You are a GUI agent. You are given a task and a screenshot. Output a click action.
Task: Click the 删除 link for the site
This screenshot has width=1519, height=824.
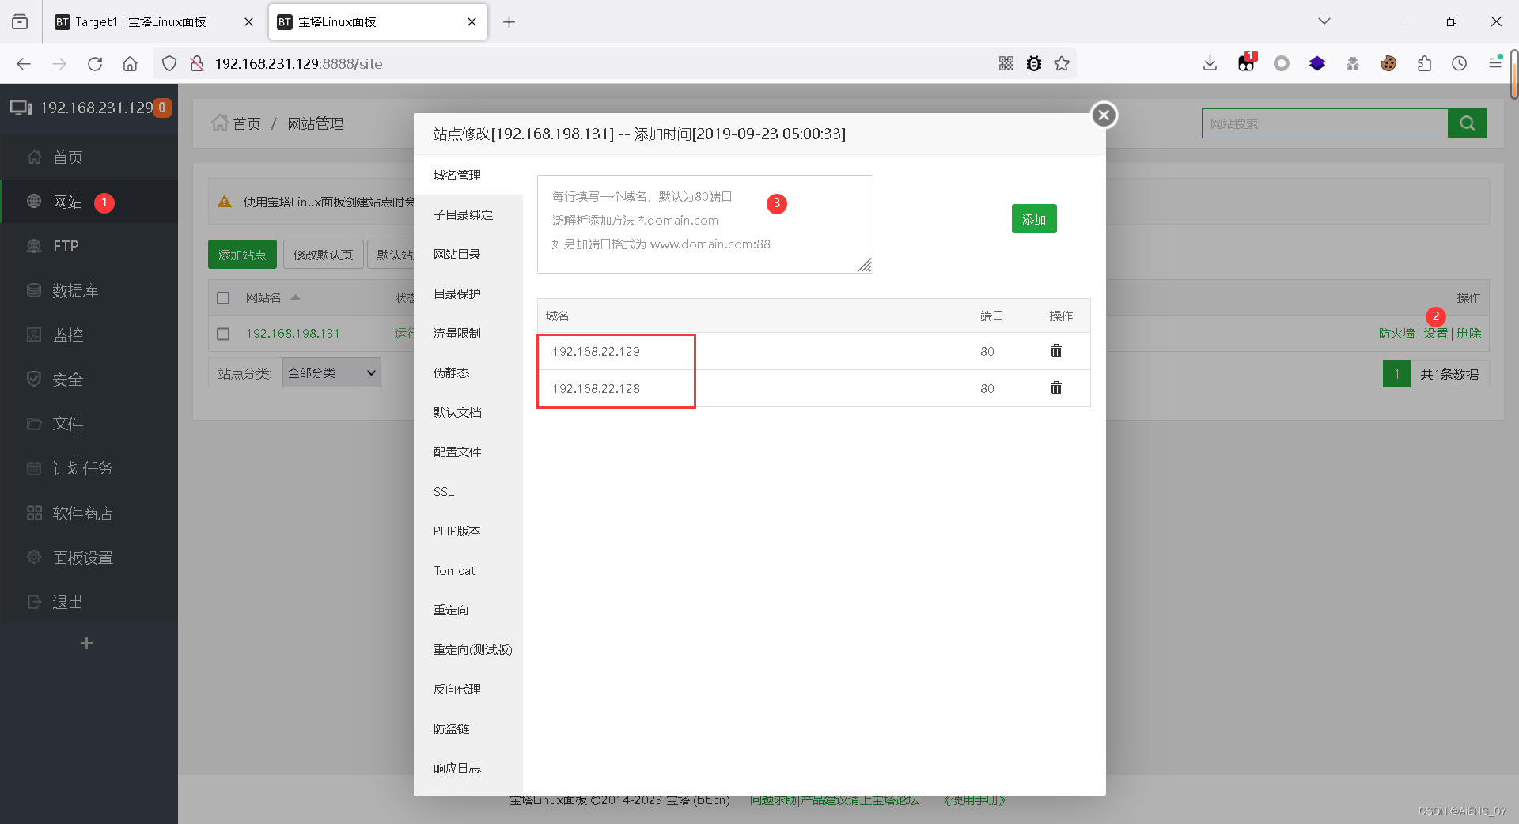point(1468,334)
